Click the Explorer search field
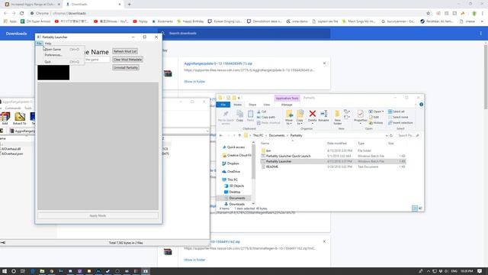Viewport: 488px width, 275px height. (408, 135)
